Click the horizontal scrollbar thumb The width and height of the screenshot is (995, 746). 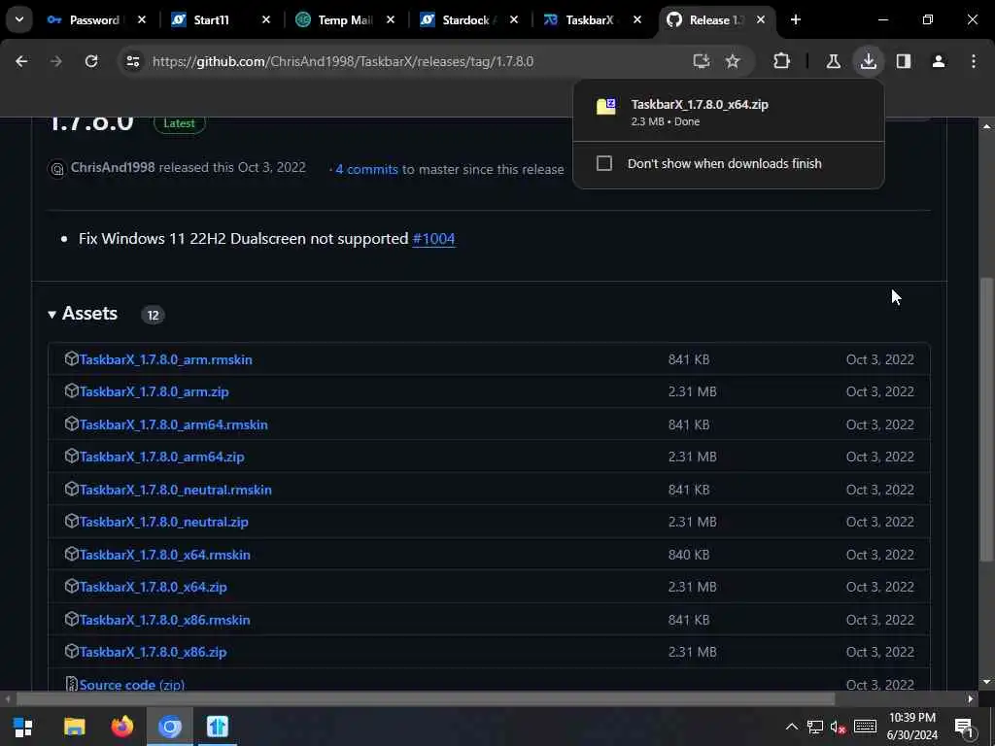pos(426,699)
